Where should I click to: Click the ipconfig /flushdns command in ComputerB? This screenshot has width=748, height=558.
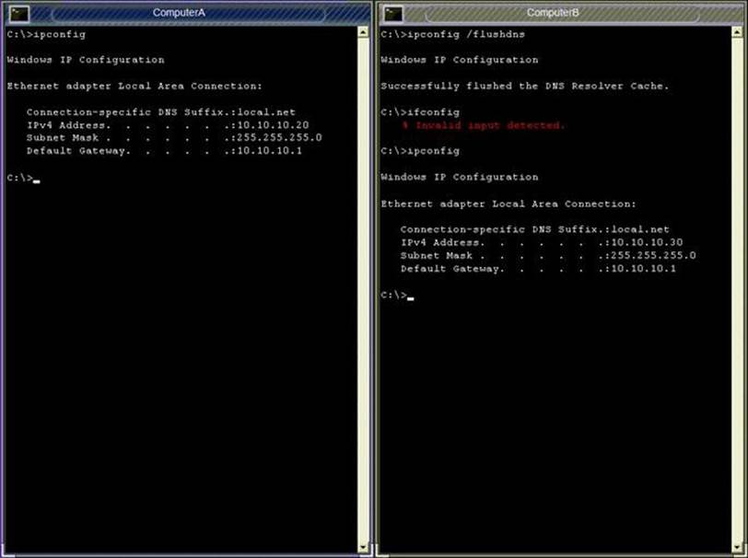446,34
